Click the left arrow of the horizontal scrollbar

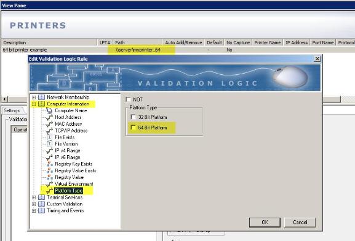pos(5,99)
